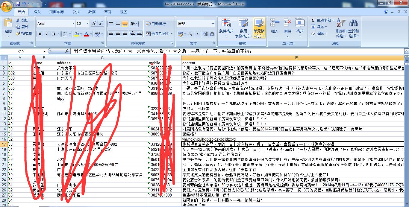Open Format as Table (套用表格格式)

pyautogui.click(x=243, y=28)
